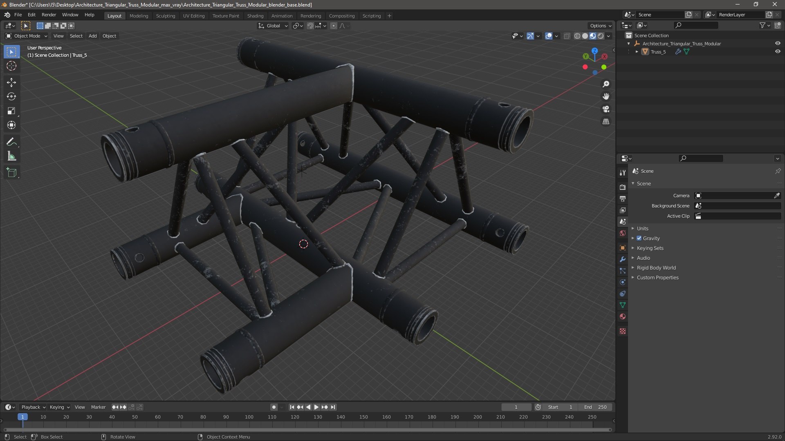Image resolution: width=785 pixels, height=441 pixels.
Task: Toggle camera view in the viewport
Action: 606,109
